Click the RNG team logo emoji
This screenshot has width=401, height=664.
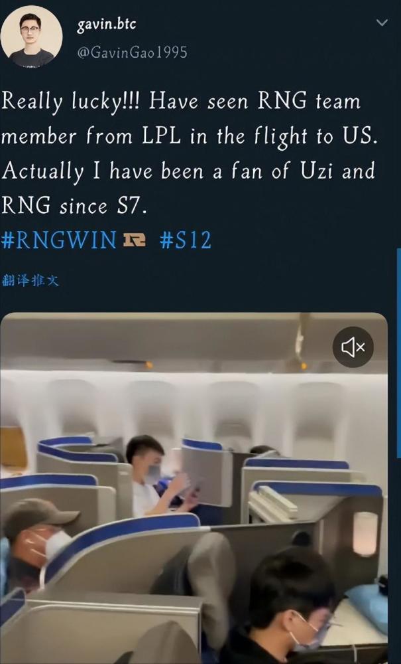click(x=134, y=240)
